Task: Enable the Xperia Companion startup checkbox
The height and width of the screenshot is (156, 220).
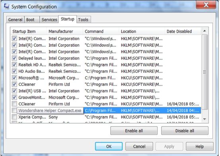Action: [14, 117]
